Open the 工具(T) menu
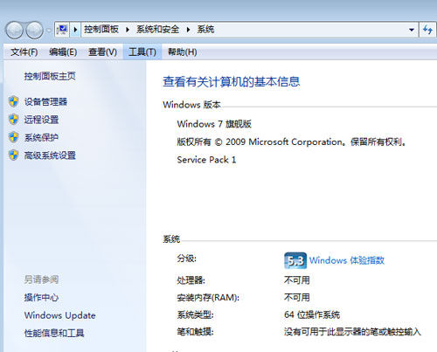This screenshot has height=352, width=437. 142,52
